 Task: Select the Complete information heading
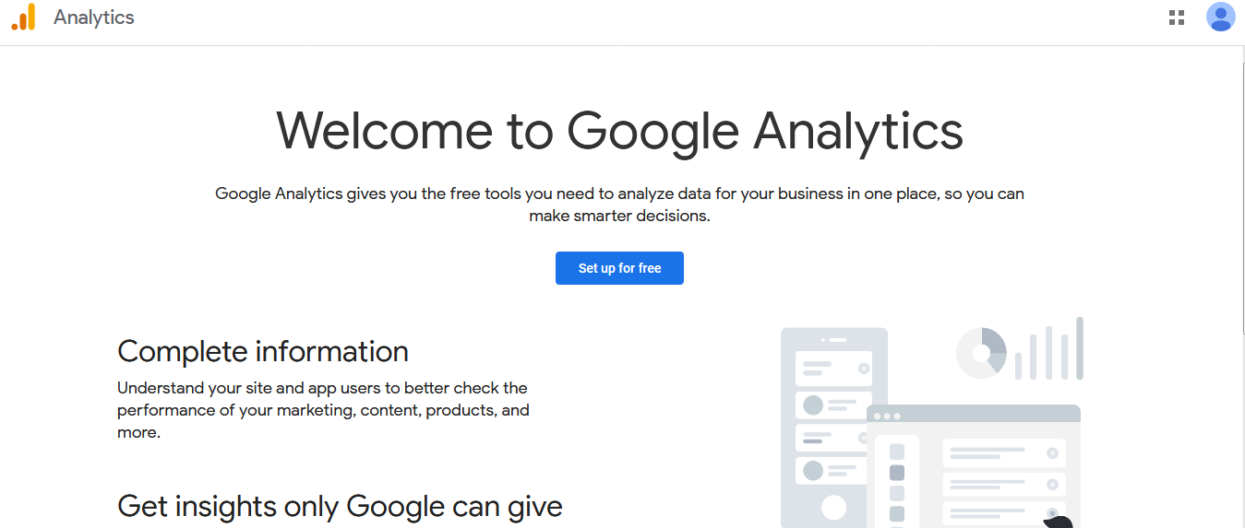tap(263, 351)
